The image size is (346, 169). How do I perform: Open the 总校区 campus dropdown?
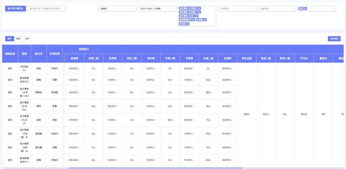(117, 8)
